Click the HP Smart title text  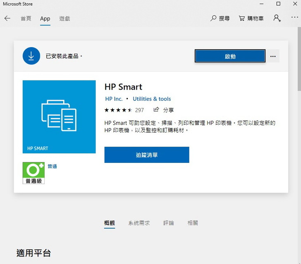(x=123, y=87)
